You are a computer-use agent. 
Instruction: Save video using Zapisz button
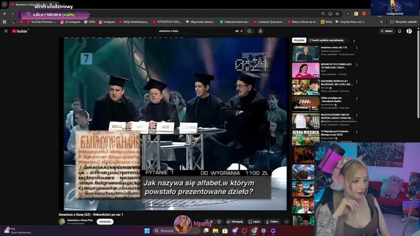coord(254,222)
